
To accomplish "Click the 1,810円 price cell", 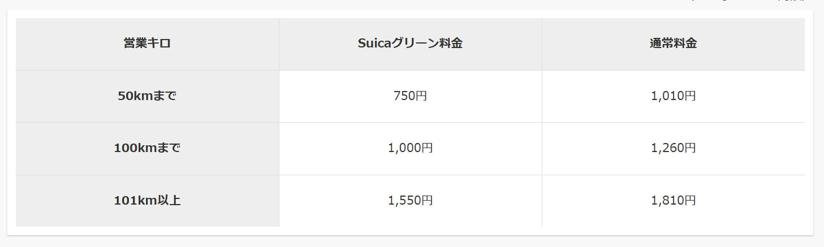I will pos(673,200).
